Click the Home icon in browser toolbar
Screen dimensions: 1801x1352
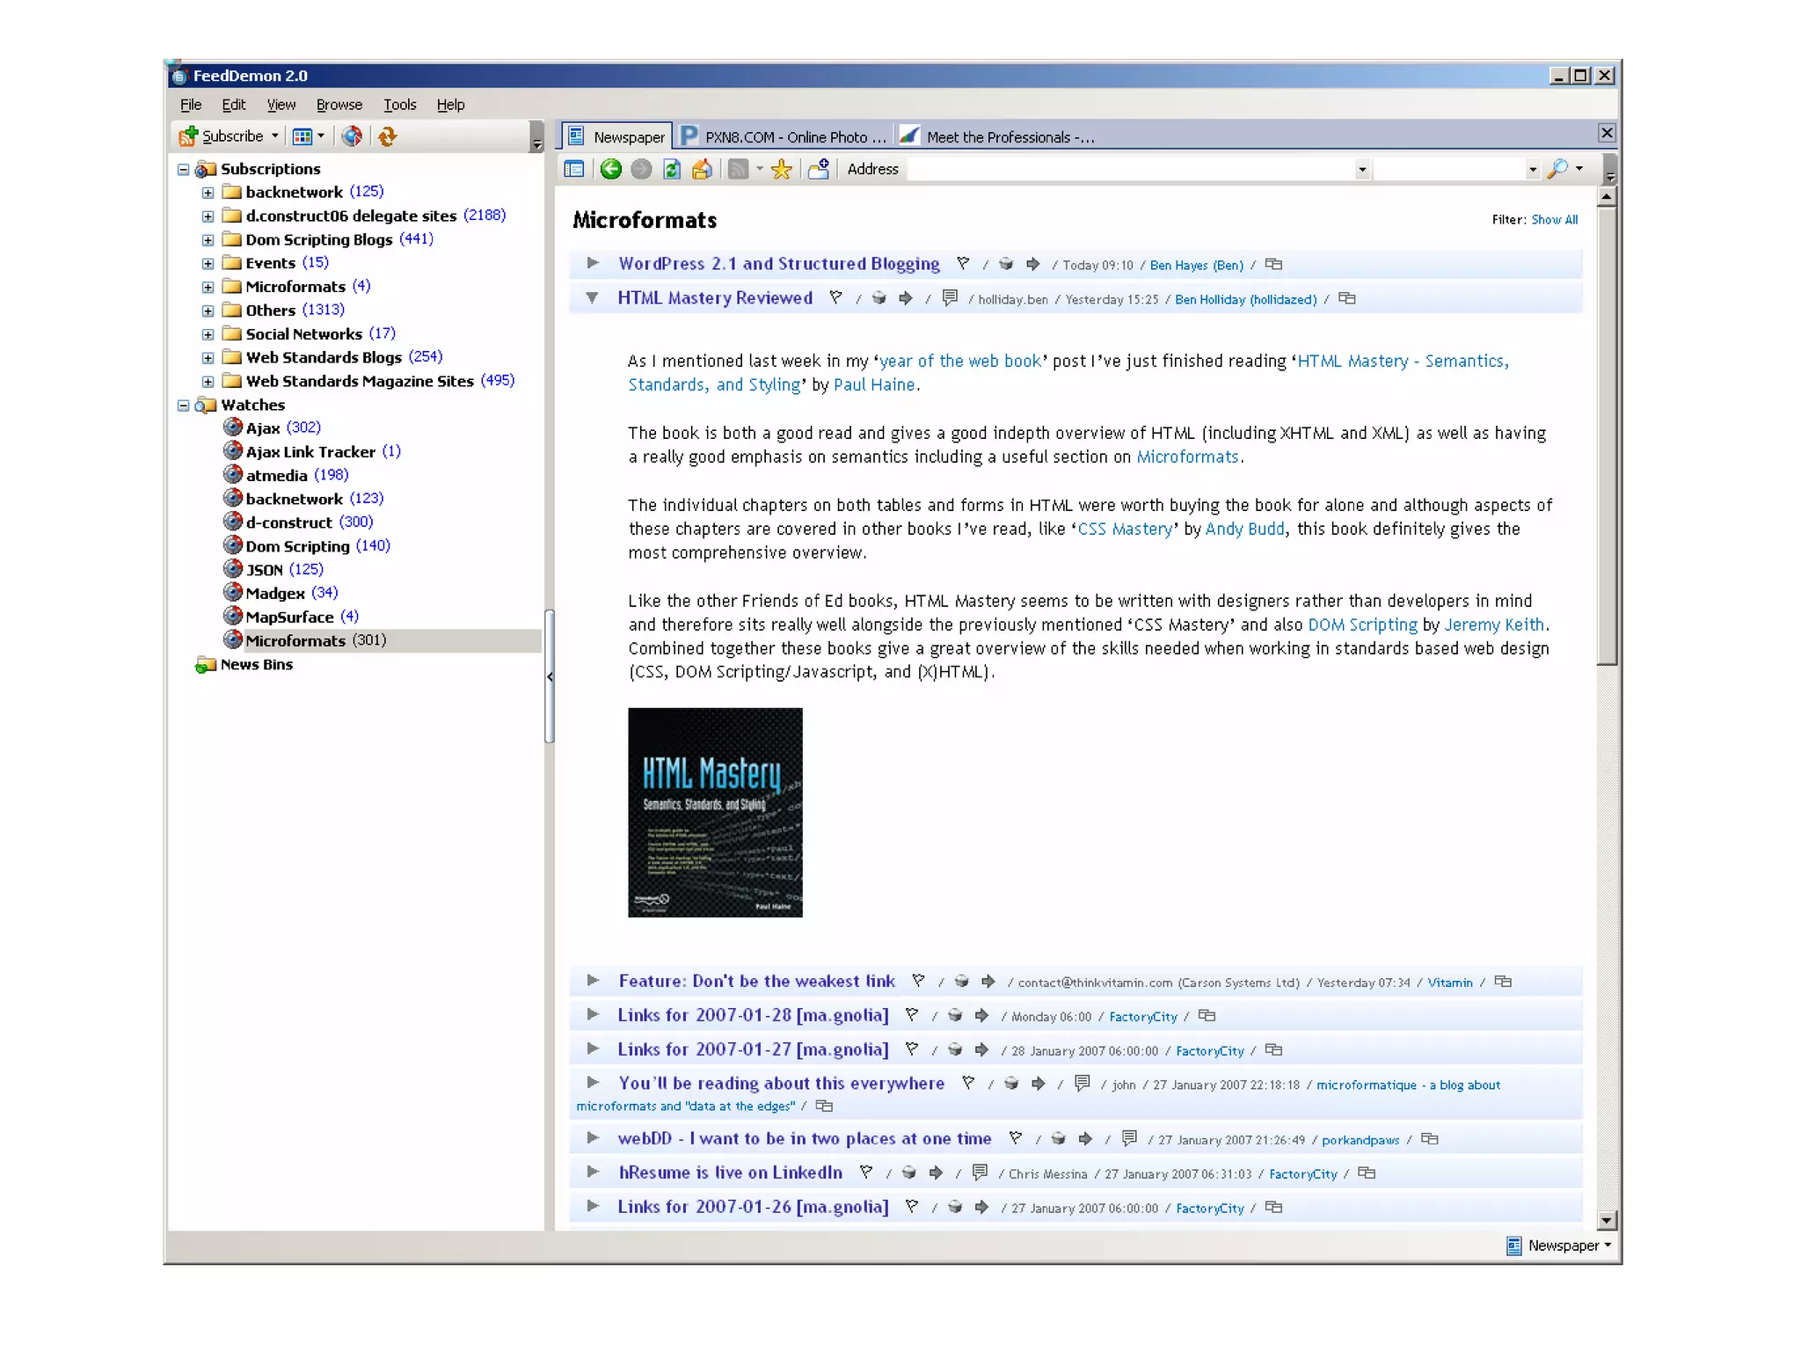coord(702,169)
